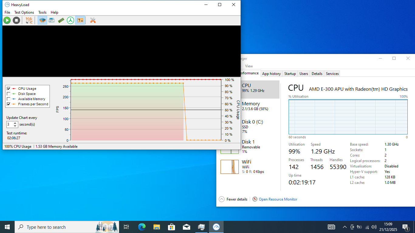Open the notifications icon in the taskbar
Viewport: 415px width, 233px height.
[405, 227]
